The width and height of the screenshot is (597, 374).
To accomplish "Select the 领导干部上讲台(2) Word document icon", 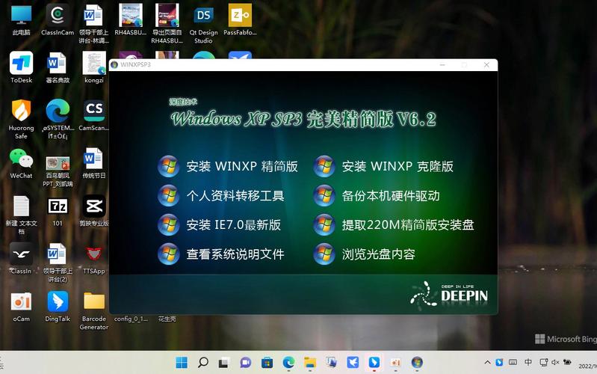I will pos(58,263).
